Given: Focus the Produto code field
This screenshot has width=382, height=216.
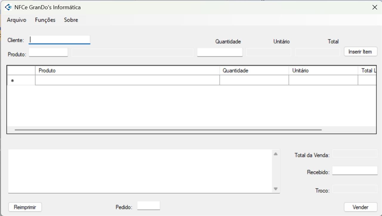Looking at the screenshot, I should (48, 52).
